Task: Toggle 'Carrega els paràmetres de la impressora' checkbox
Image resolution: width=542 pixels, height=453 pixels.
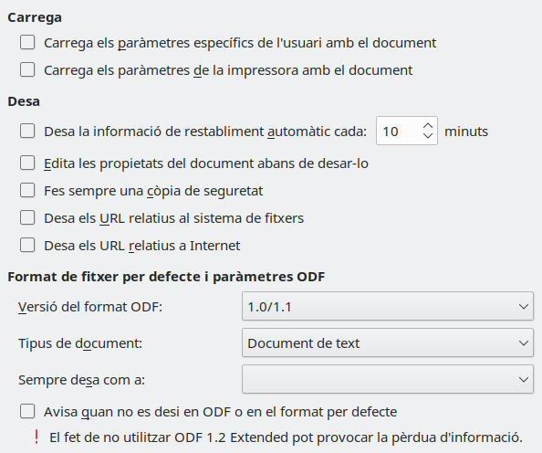Action: (x=27, y=70)
